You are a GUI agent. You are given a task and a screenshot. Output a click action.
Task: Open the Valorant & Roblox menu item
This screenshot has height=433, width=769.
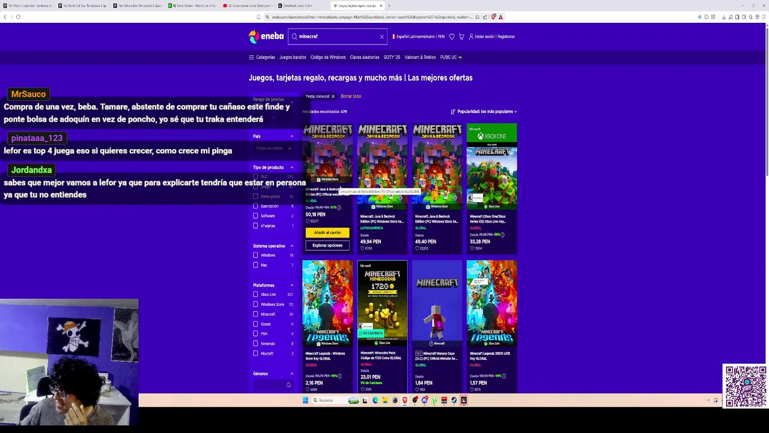(x=420, y=57)
